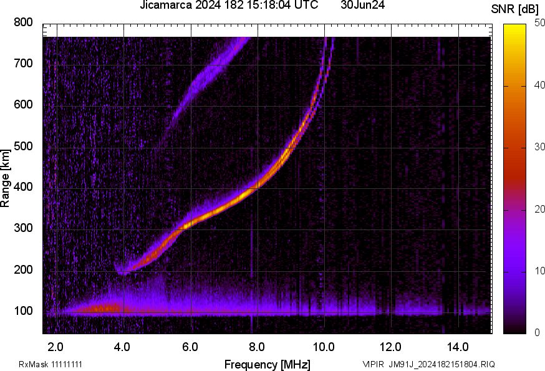This screenshot has width=545, height=371.
Task: Click the colorbar tick label '30'
Action: tap(539, 147)
